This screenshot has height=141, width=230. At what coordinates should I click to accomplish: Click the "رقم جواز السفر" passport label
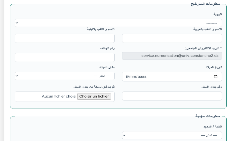click(212, 87)
